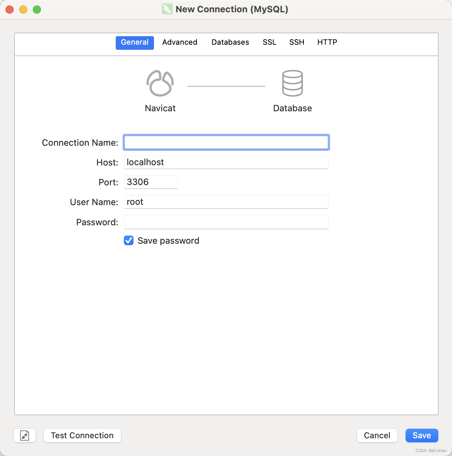The width and height of the screenshot is (452, 456).
Task: Click the Password: label
Action: coord(97,222)
